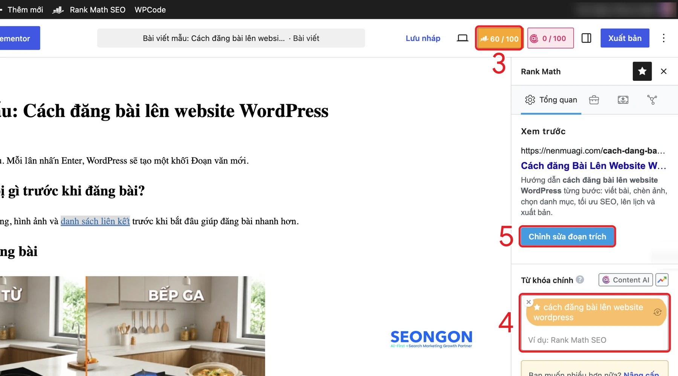This screenshot has height=376, width=678.
Task: Click Lưu nháp to save draft
Action: click(423, 38)
